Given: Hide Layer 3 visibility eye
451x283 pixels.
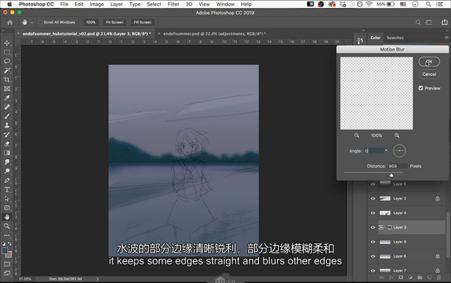Looking at the screenshot, I should pyautogui.click(x=373, y=227).
